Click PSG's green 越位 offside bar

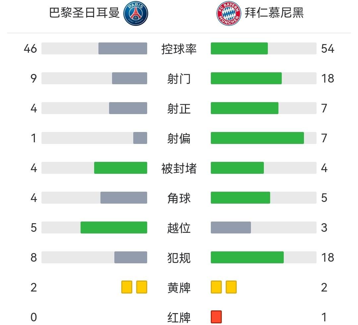pos(114,227)
